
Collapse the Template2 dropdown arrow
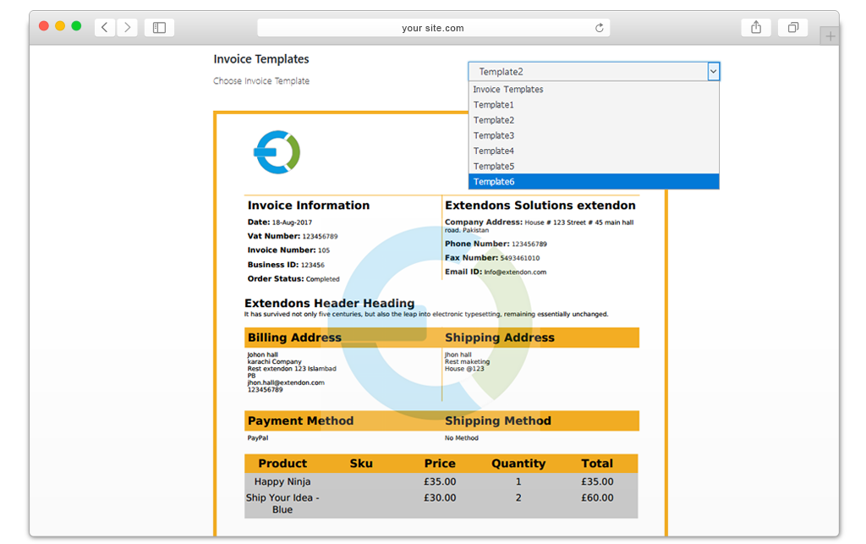pos(713,71)
